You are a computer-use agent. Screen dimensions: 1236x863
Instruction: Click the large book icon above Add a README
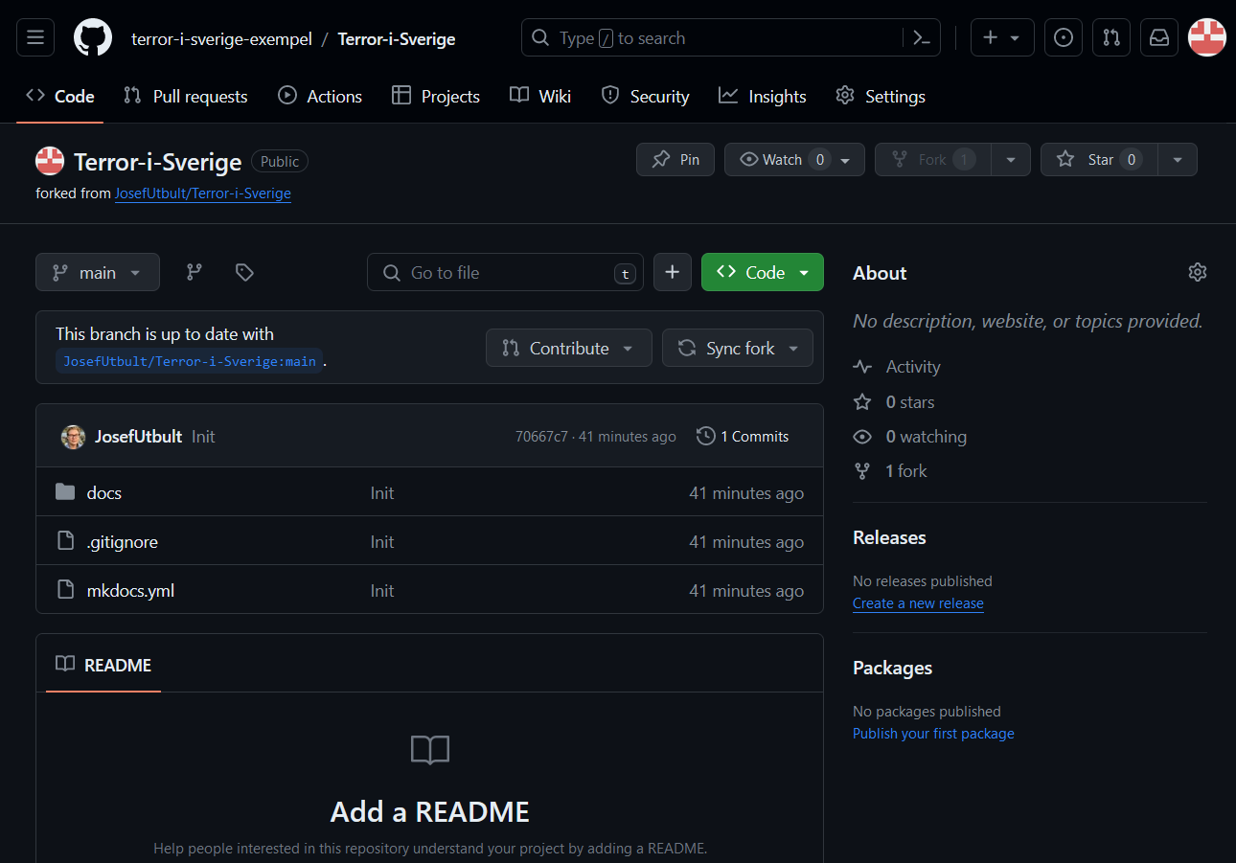point(430,750)
